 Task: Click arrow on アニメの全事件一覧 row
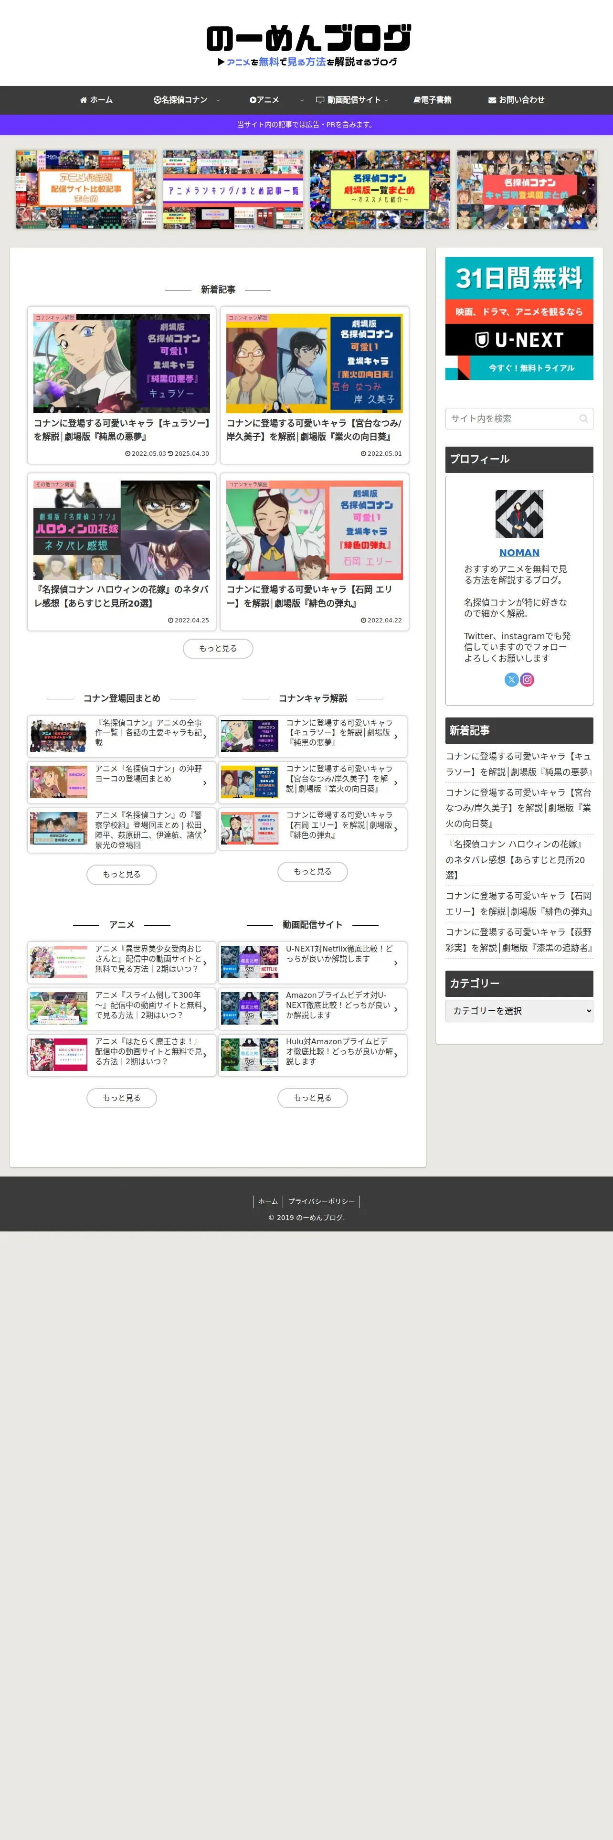point(205,737)
